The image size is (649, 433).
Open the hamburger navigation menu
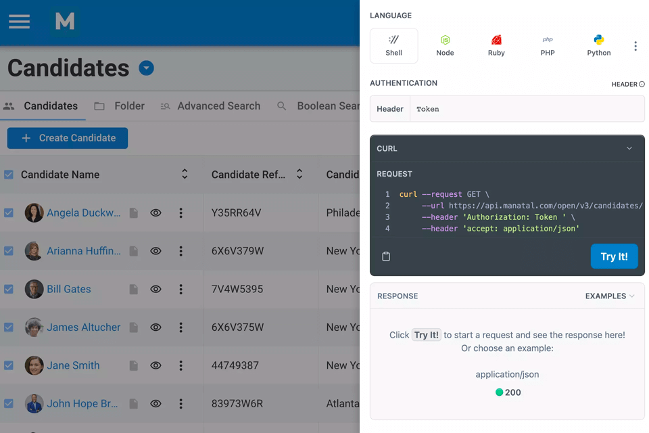pos(19,22)
